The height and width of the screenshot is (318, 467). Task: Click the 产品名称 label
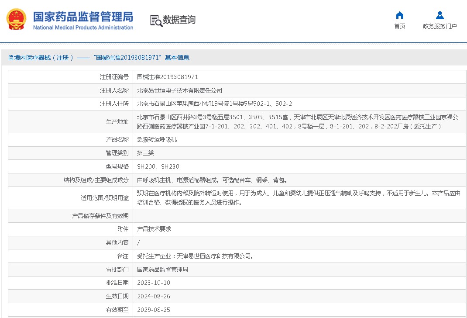[x=117, y=139]
